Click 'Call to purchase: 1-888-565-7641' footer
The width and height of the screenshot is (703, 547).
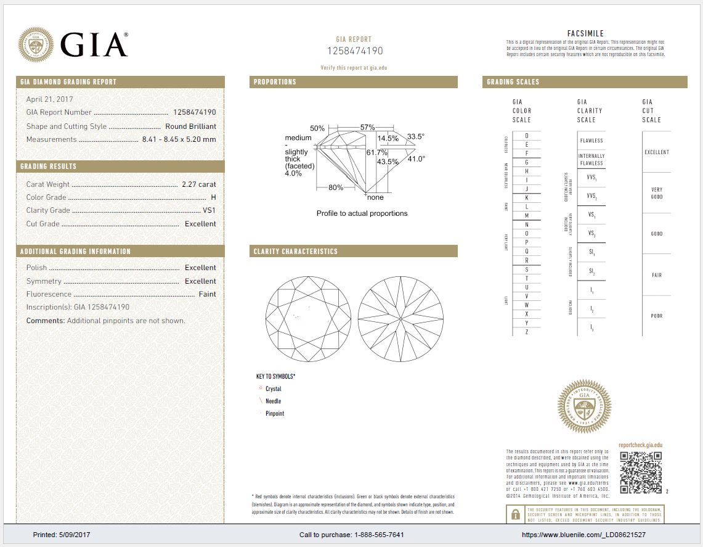(x=351, y=535)
